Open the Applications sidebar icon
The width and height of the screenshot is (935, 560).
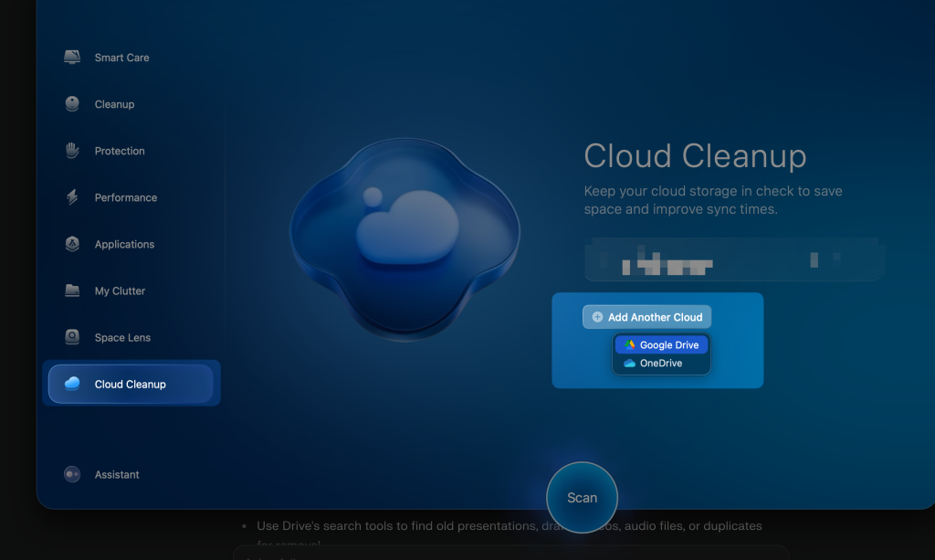point(72,244)
